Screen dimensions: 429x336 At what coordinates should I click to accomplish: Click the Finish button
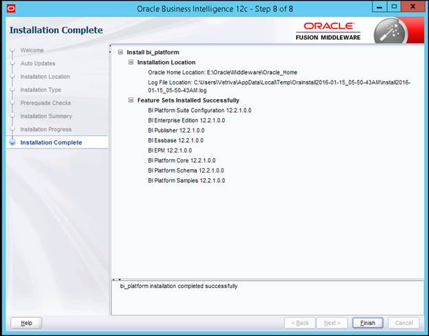[367, 323]
